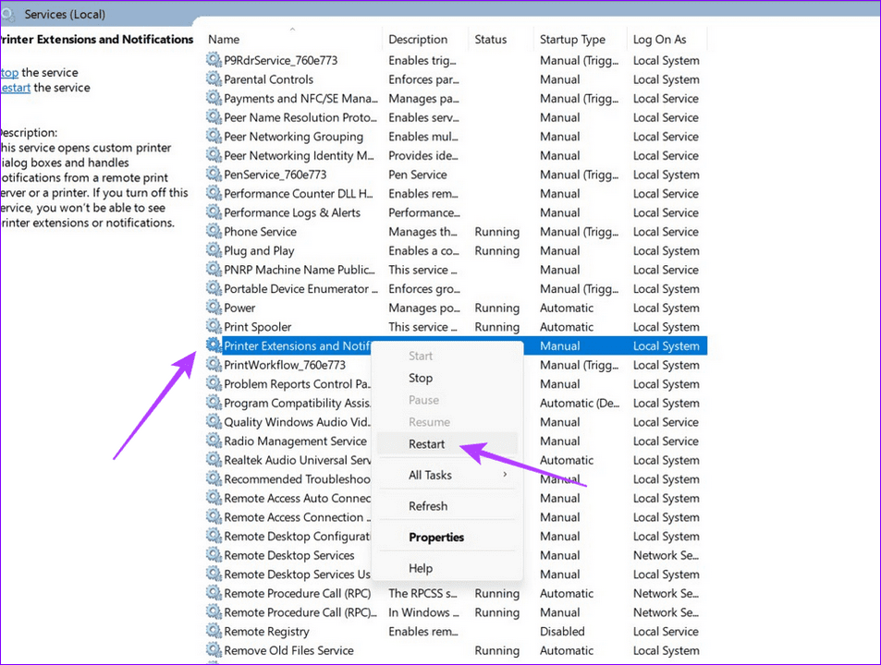This screenshot has height=665, width=881.
Task: Click the Remote Desktop Services gear icon
Action: (214, 555)
